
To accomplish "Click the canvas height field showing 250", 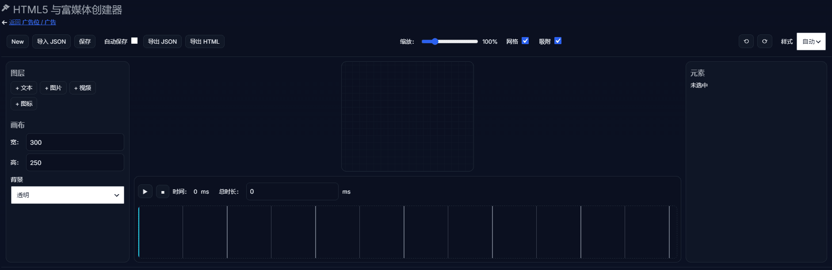I will [x=75, y=162].
